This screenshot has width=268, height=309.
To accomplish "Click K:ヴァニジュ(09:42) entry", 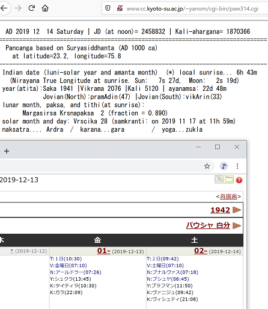I will click(x=170, y=292).
